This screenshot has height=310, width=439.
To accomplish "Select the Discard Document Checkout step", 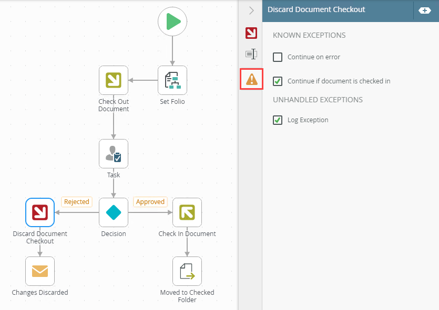I will pos(40,212).
